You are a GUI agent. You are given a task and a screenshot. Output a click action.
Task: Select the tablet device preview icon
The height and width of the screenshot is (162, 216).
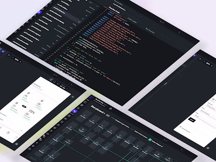tap(55, 82)
